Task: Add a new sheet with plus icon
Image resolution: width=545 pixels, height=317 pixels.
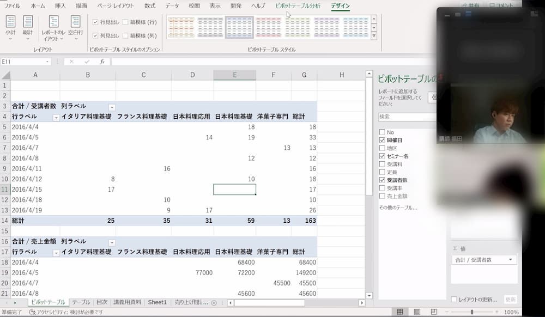Action: point(214,302)
